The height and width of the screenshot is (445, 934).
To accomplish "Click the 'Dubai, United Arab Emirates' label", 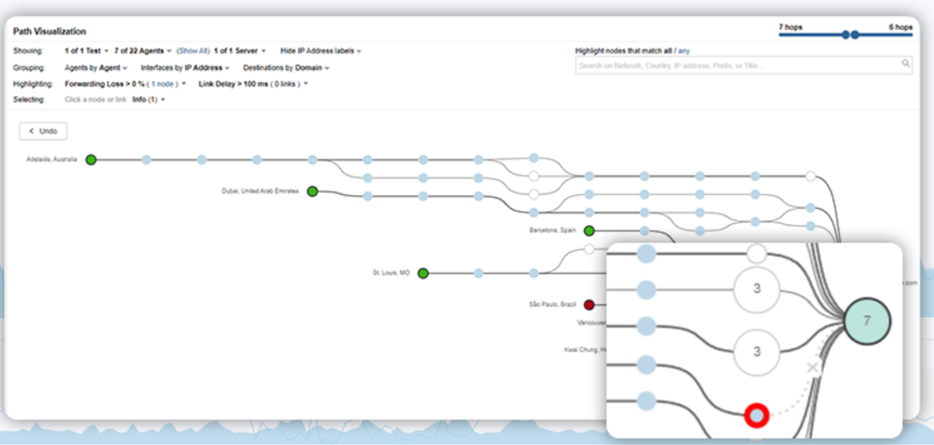I will pos(260,191).
